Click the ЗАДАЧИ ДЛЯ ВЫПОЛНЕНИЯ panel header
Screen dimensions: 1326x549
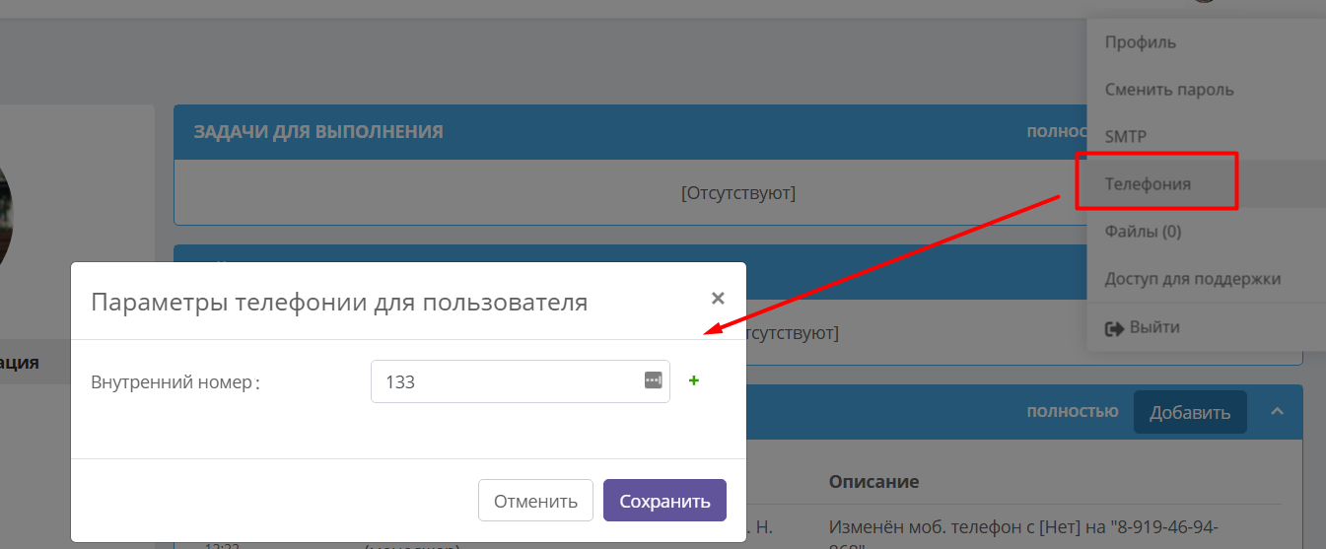click(x=317, y=132)
